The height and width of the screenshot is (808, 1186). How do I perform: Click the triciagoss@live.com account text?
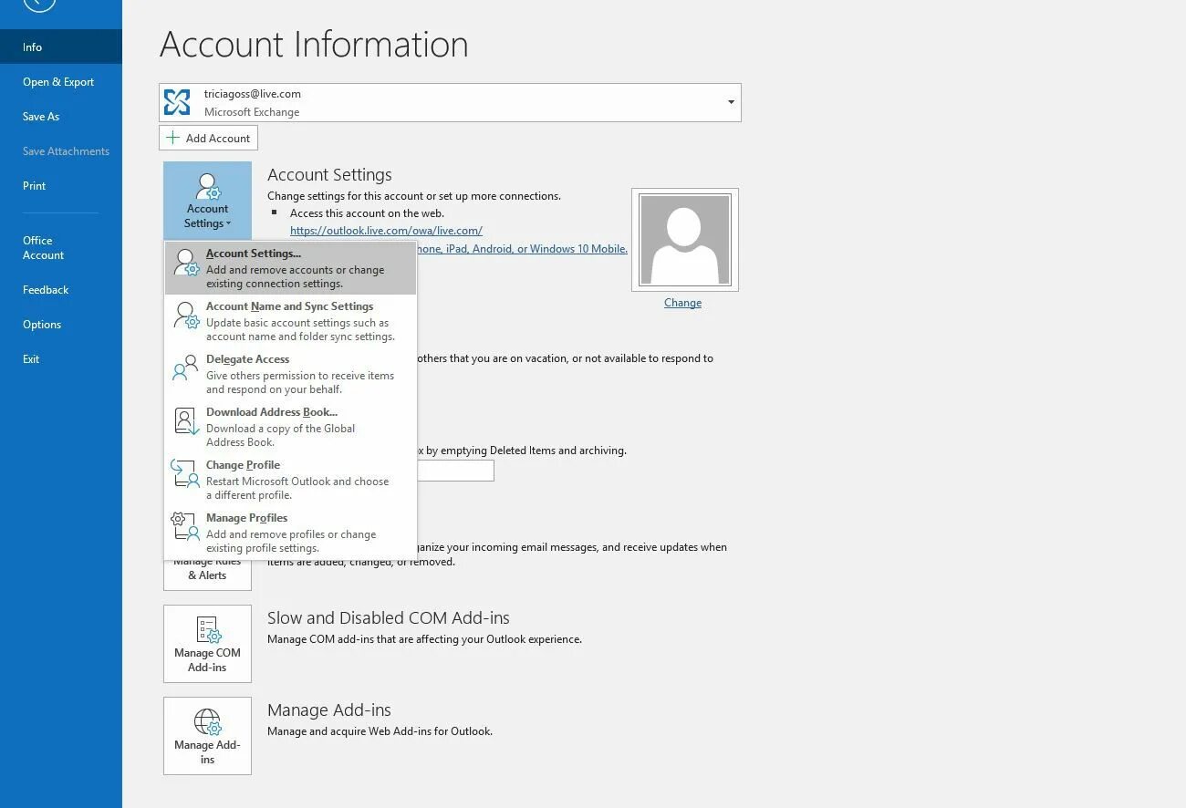click(253, 94)
